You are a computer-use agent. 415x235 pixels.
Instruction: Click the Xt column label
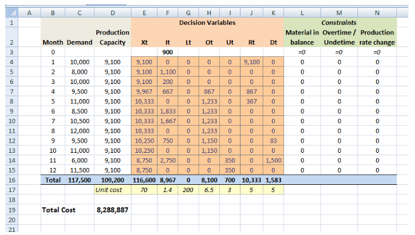tap(144, 42)
